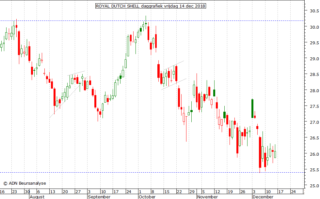Click the 30.5 price axis label

pyautogui.click(x=314, y=11)
